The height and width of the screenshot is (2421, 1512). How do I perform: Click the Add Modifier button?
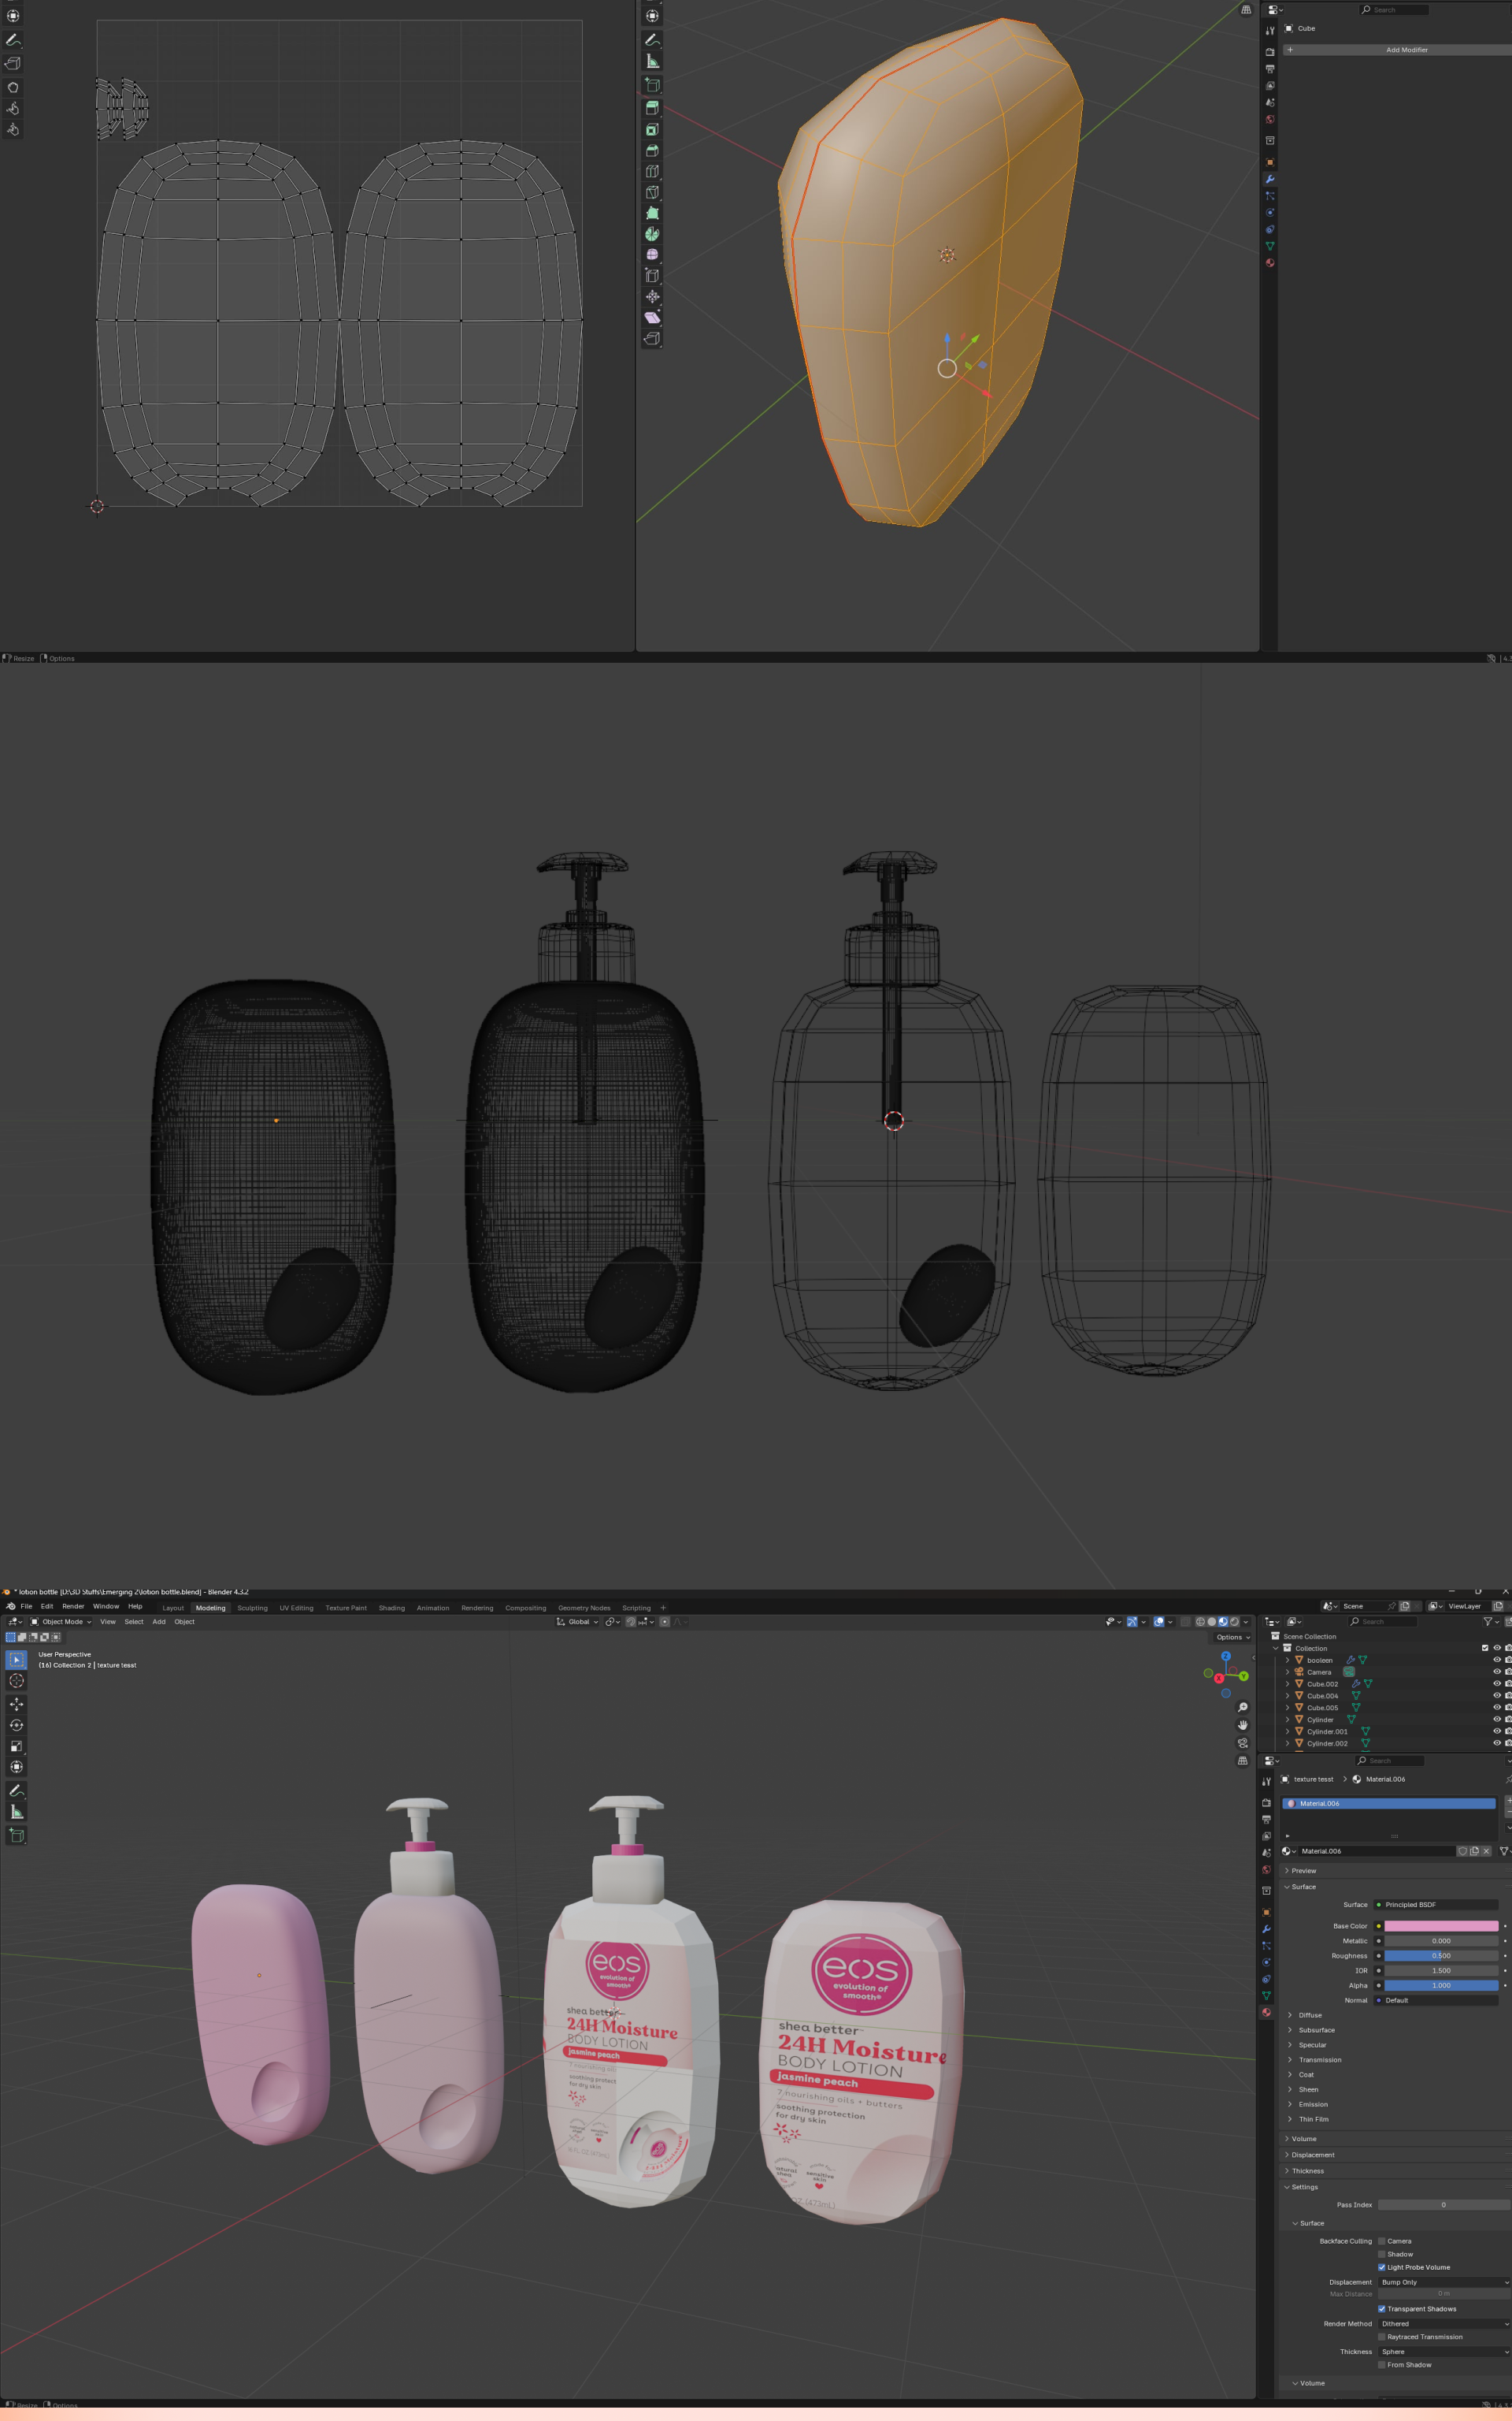tap(1406, 49)
